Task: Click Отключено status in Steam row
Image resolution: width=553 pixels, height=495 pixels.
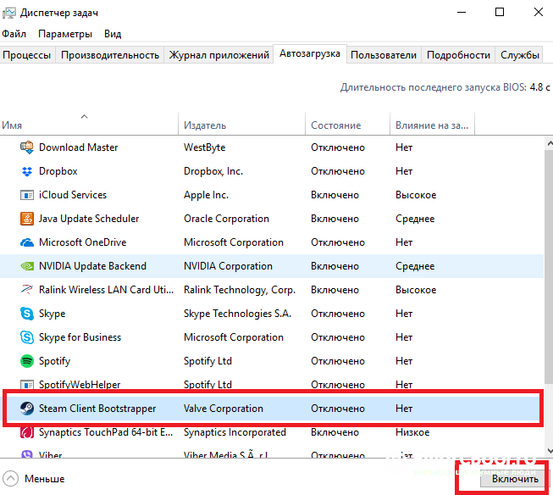Action: (338, 409)
